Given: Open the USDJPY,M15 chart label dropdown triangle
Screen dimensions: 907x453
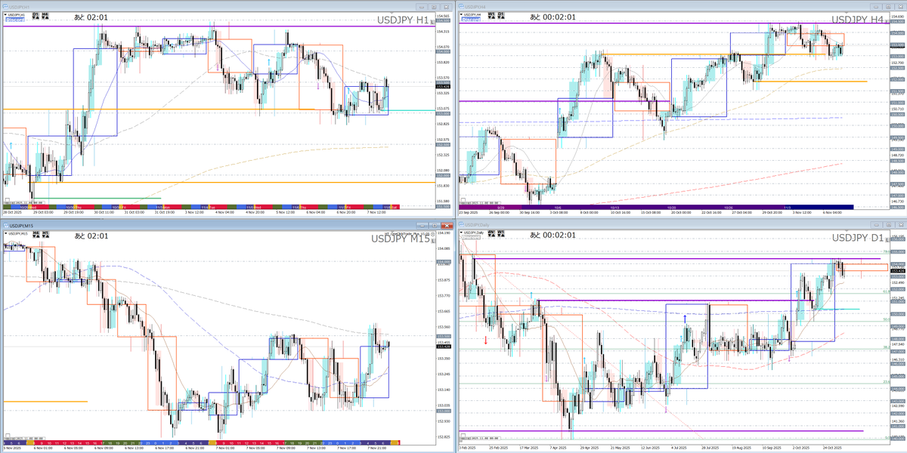Looking at the screenshot, I should 5,233.
